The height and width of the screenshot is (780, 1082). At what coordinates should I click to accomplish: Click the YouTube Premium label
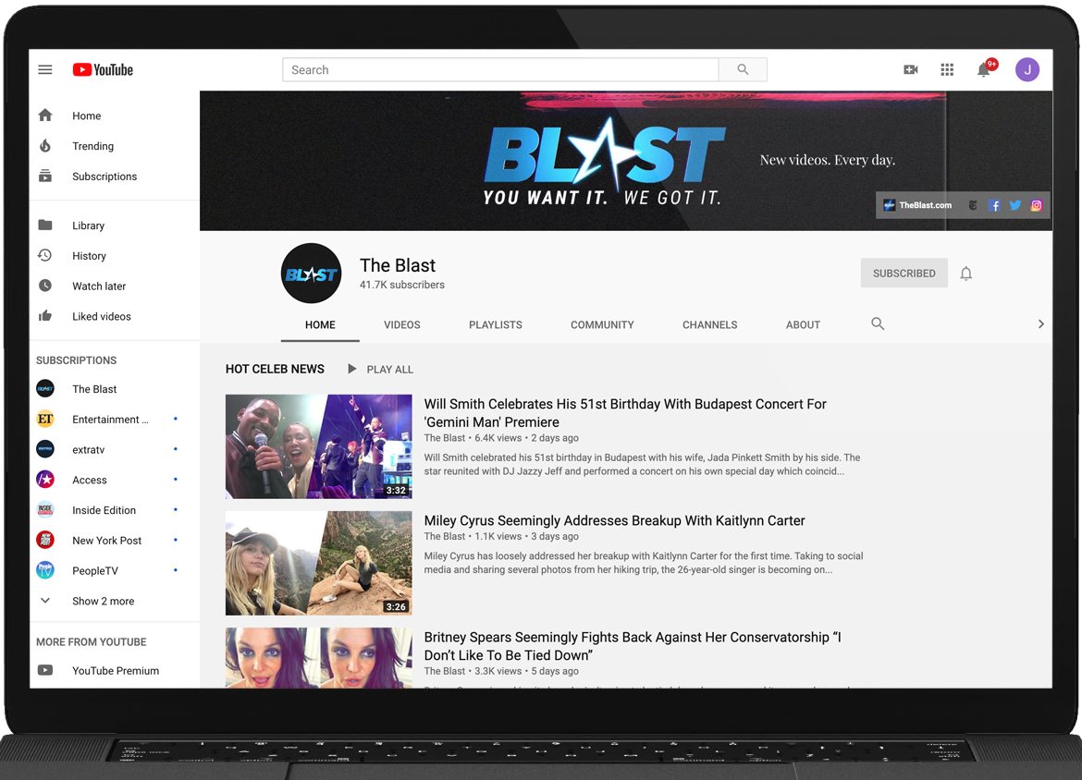[116, 671]
